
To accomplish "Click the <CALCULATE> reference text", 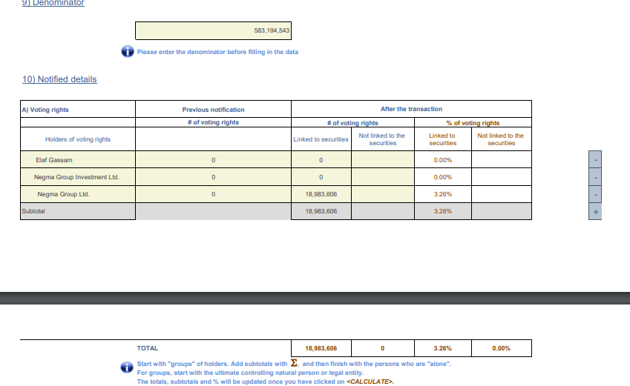I will pyautogui.click(x=370, y=382).
